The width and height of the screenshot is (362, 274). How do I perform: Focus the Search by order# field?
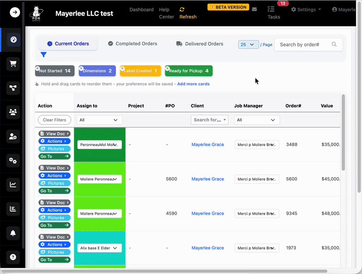point(304,44)
